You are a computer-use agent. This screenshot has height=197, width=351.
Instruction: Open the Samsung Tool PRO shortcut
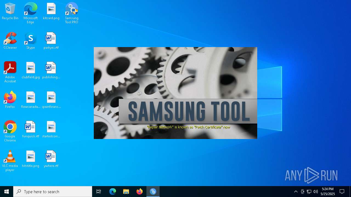[72, 13]
